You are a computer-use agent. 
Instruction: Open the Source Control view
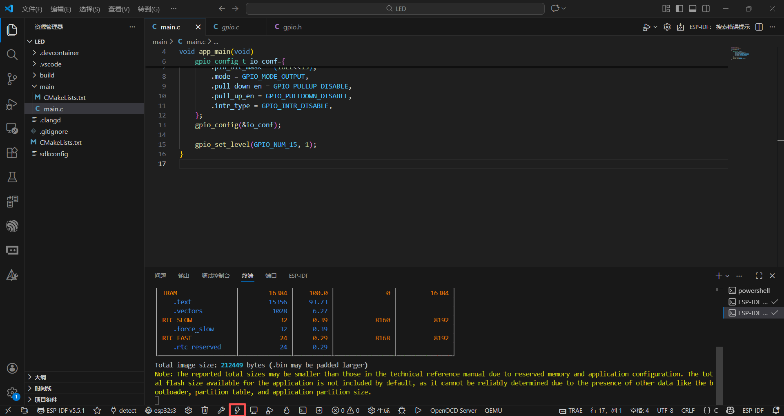12,79
